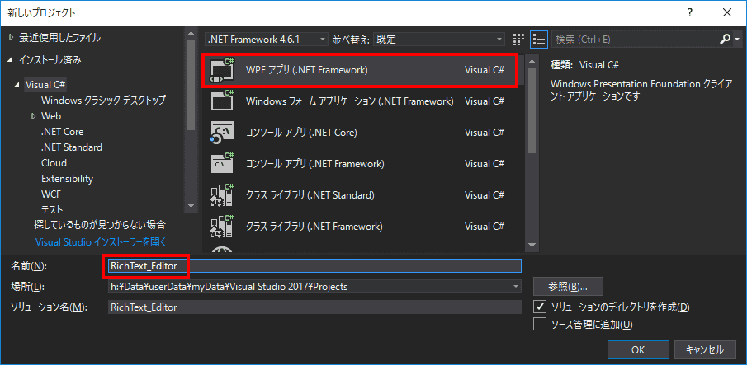Open Visual Studio インストーラーを開く link

(x=101, y=242)
